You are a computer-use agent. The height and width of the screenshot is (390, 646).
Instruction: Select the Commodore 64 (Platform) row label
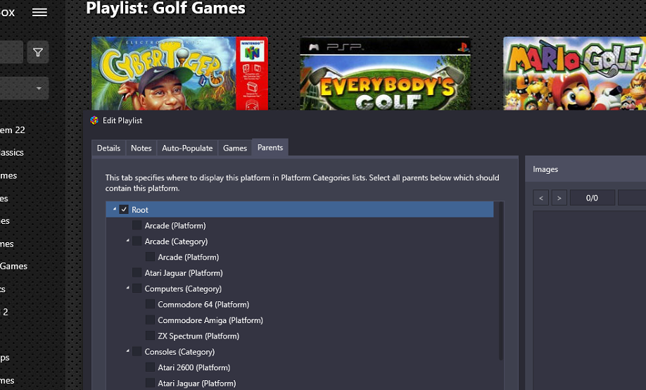[203, 304]
